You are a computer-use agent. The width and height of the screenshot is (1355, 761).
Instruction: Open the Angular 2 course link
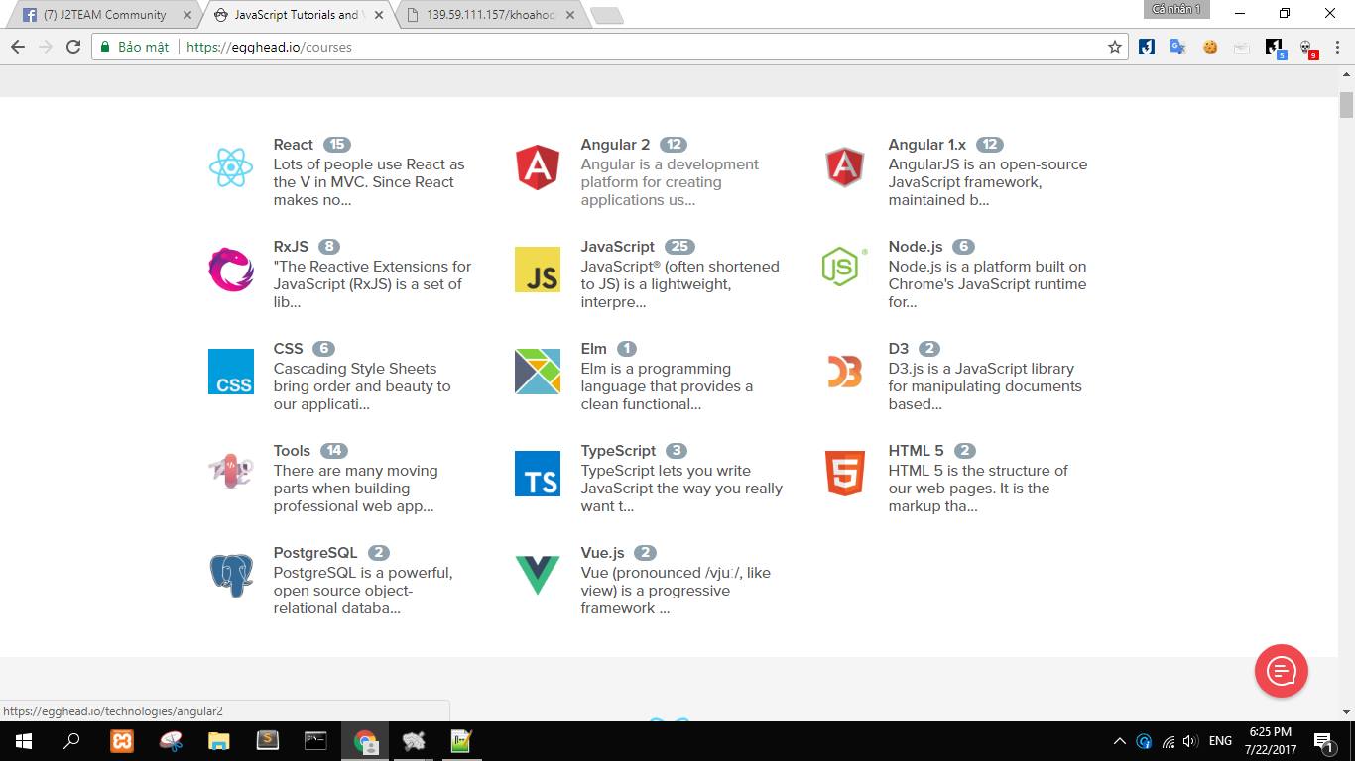[615, 145]
